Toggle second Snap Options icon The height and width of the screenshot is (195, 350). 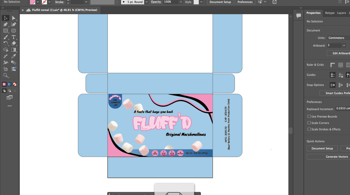(341, 85)
